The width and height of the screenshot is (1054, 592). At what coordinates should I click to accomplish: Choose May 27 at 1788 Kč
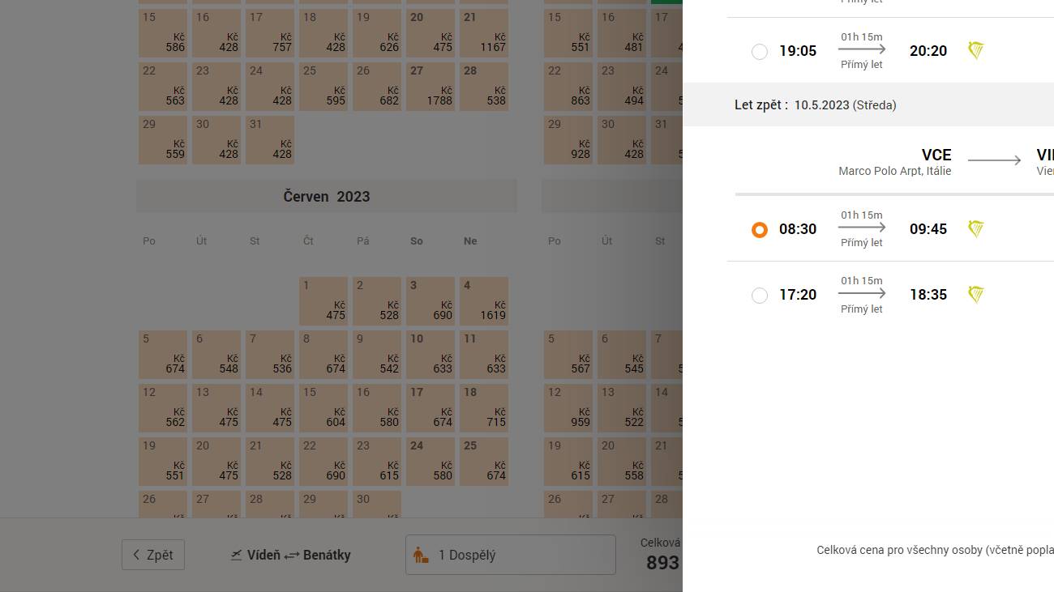pos(431,87)
